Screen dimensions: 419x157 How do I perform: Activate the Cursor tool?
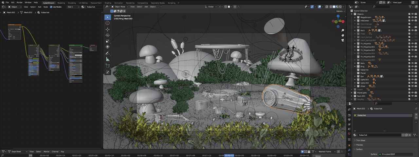point(107,23)
